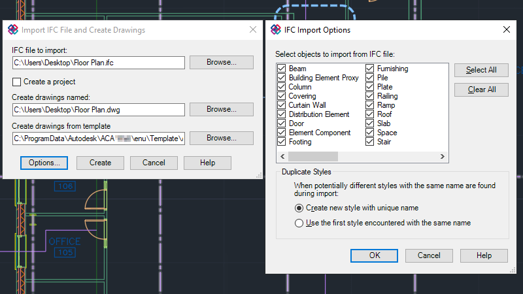Click the horizontal scrollbar thumb in the object list
The height and width of the screenshot is (294, 523).
pyautogui.click(x=313, y=156)
